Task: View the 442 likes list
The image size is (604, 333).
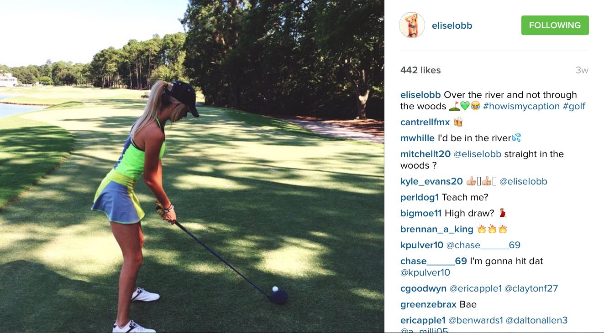Action: click(420, 70)
